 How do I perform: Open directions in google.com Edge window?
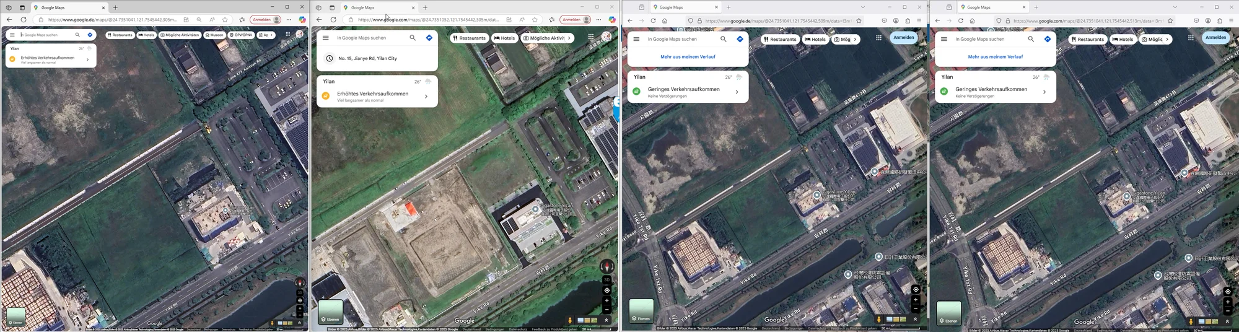(429, 38)
